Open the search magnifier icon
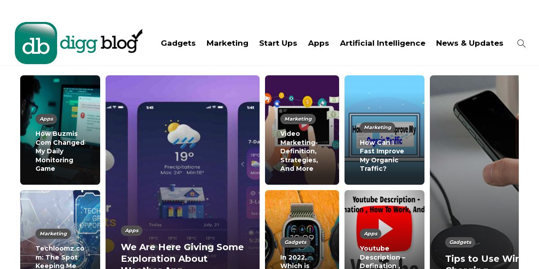The height and width of the screenshot is (269, 539). [x=521, y=43]
